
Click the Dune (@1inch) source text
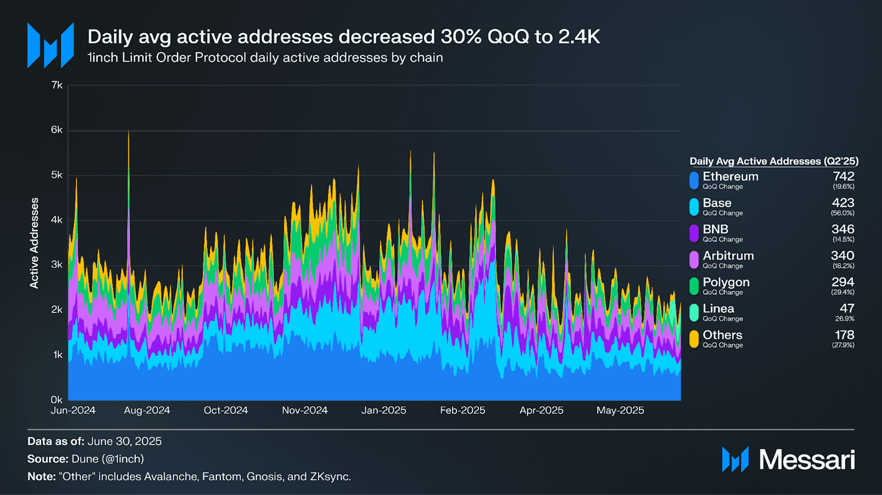tap(107, 459)
